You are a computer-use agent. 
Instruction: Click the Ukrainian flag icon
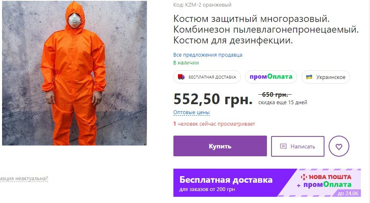coord(309,77)
